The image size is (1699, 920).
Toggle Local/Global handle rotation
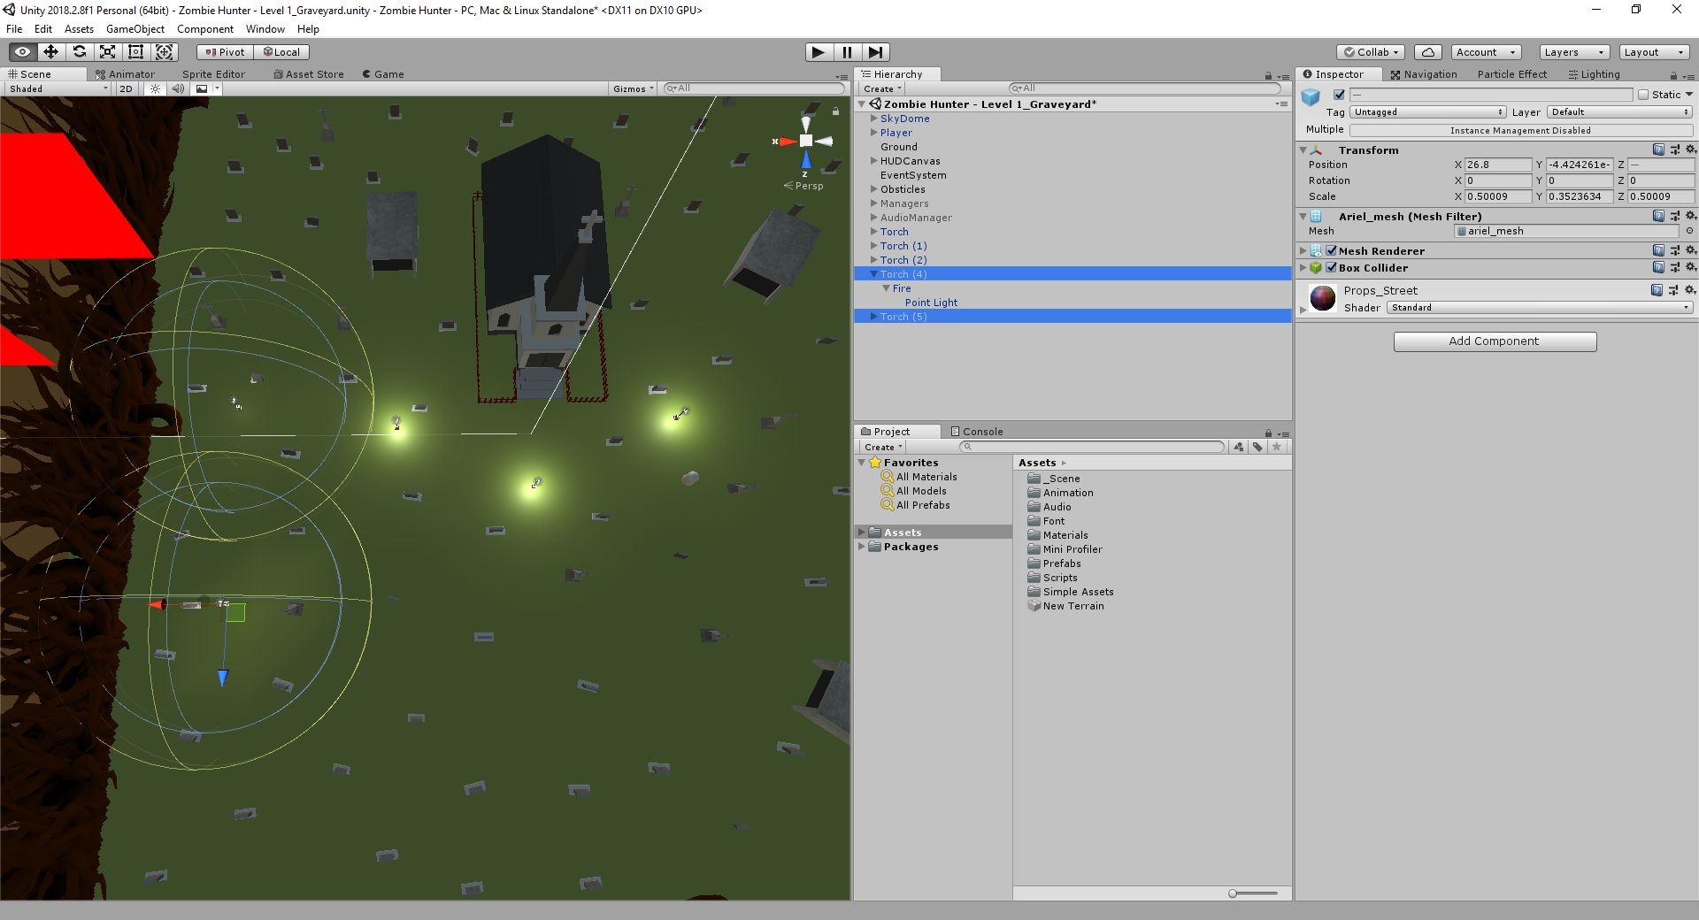point(281,52)
